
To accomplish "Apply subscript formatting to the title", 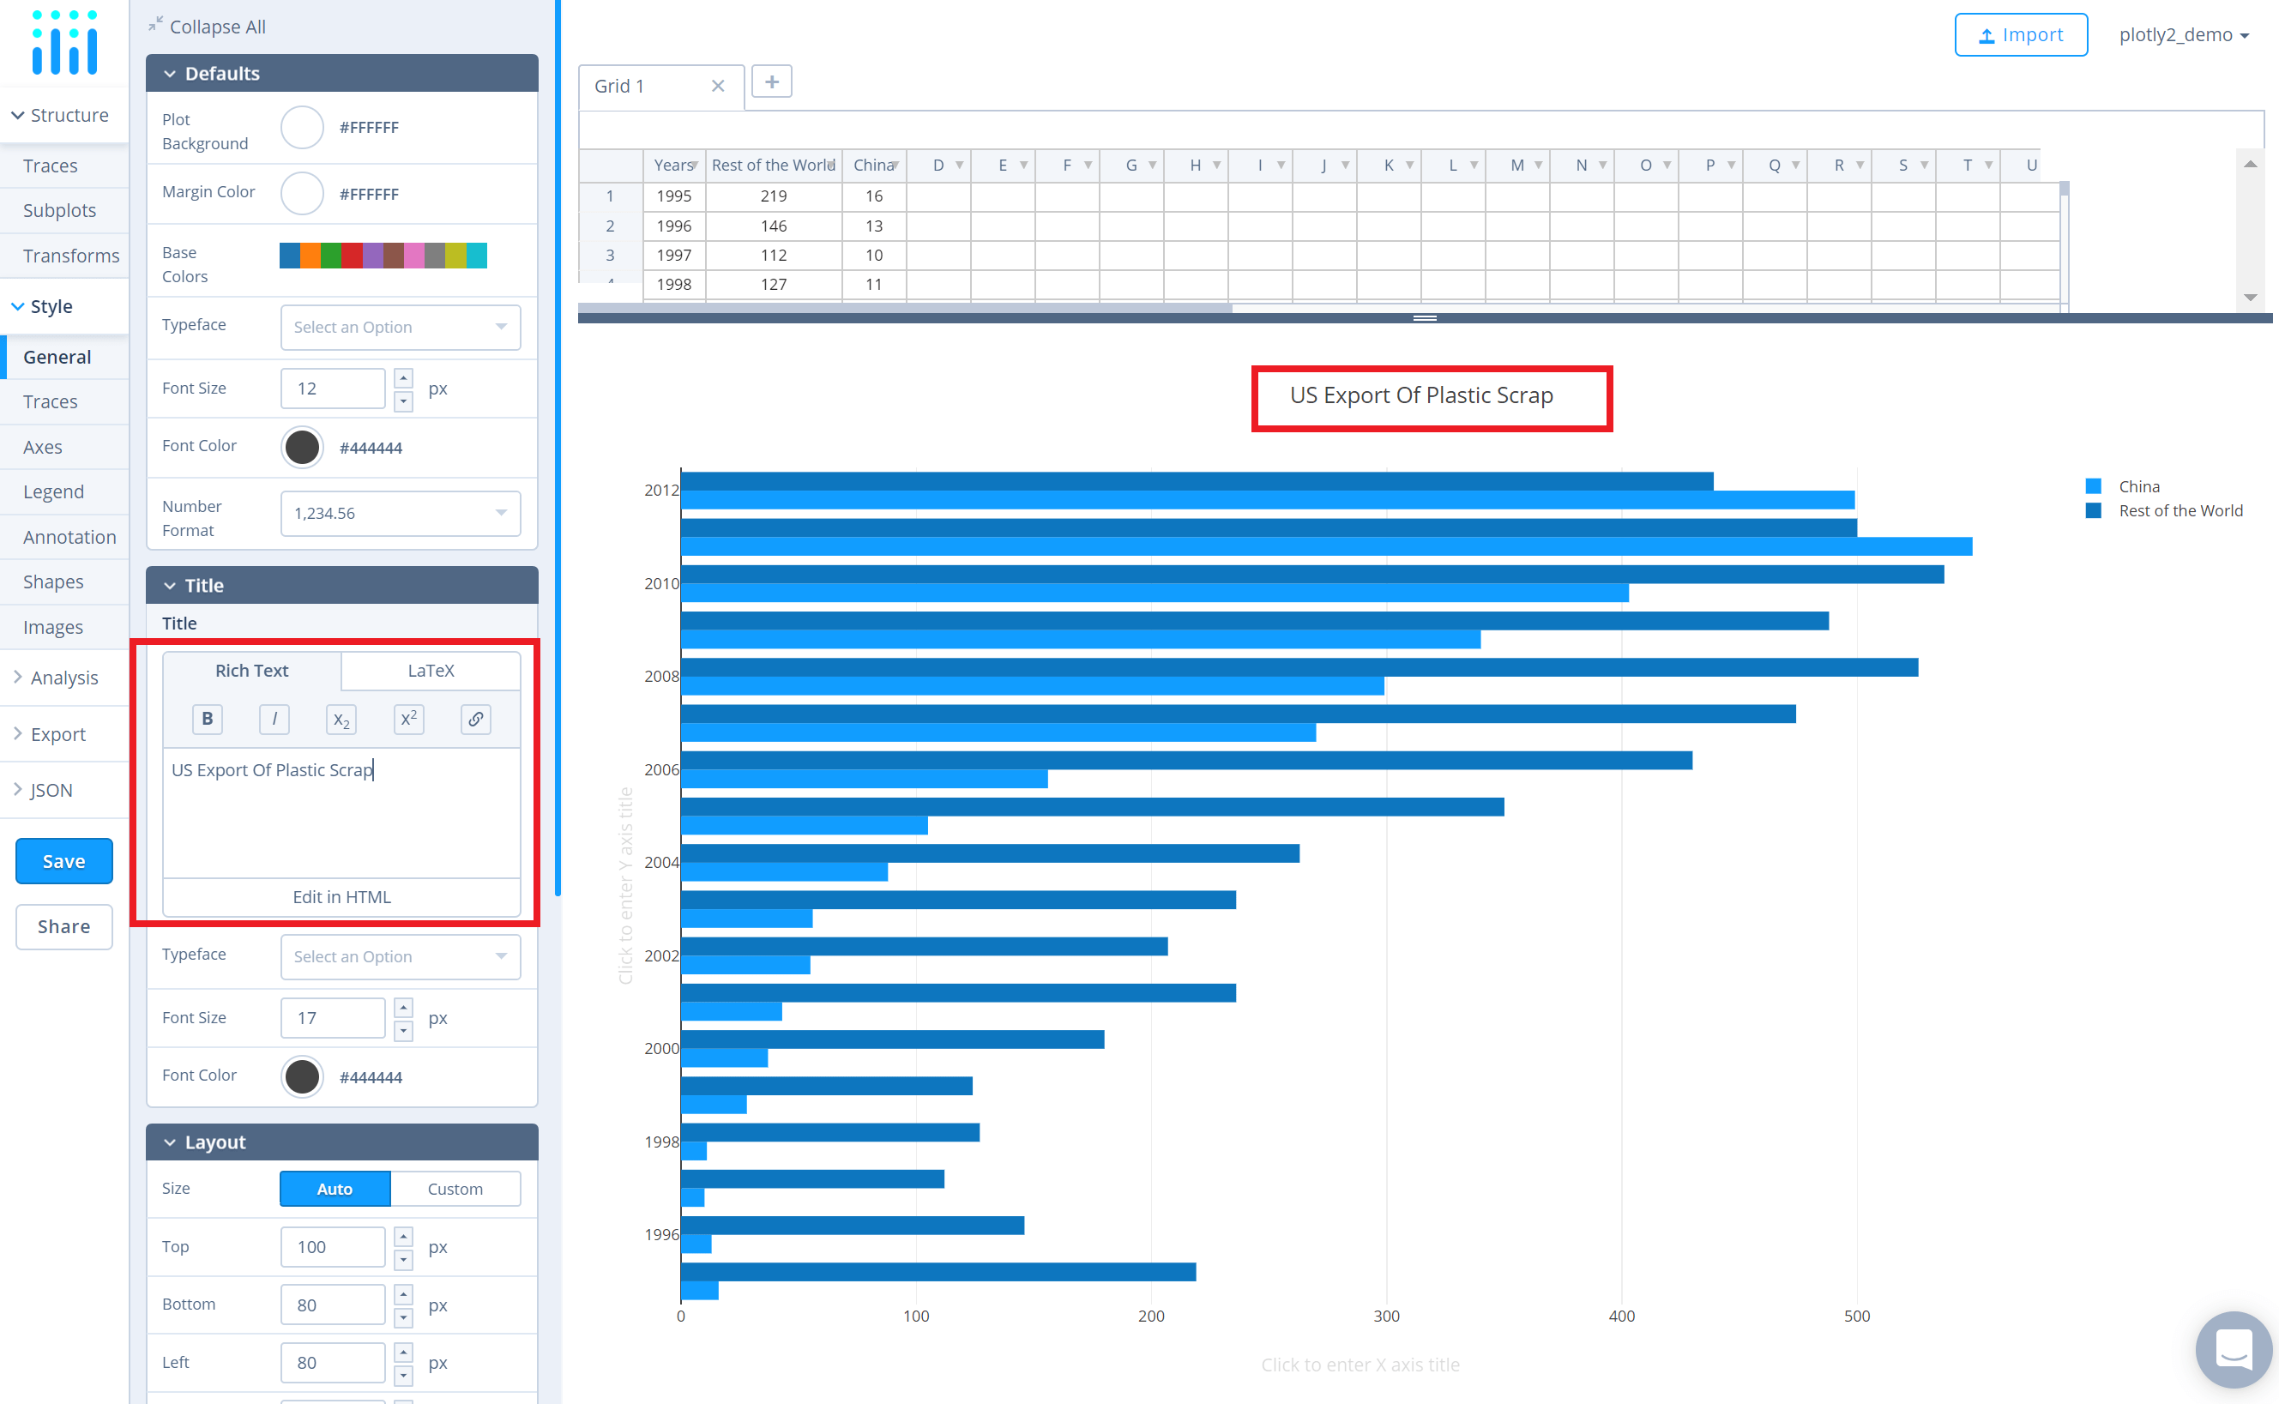I will (x=341, y=719).
